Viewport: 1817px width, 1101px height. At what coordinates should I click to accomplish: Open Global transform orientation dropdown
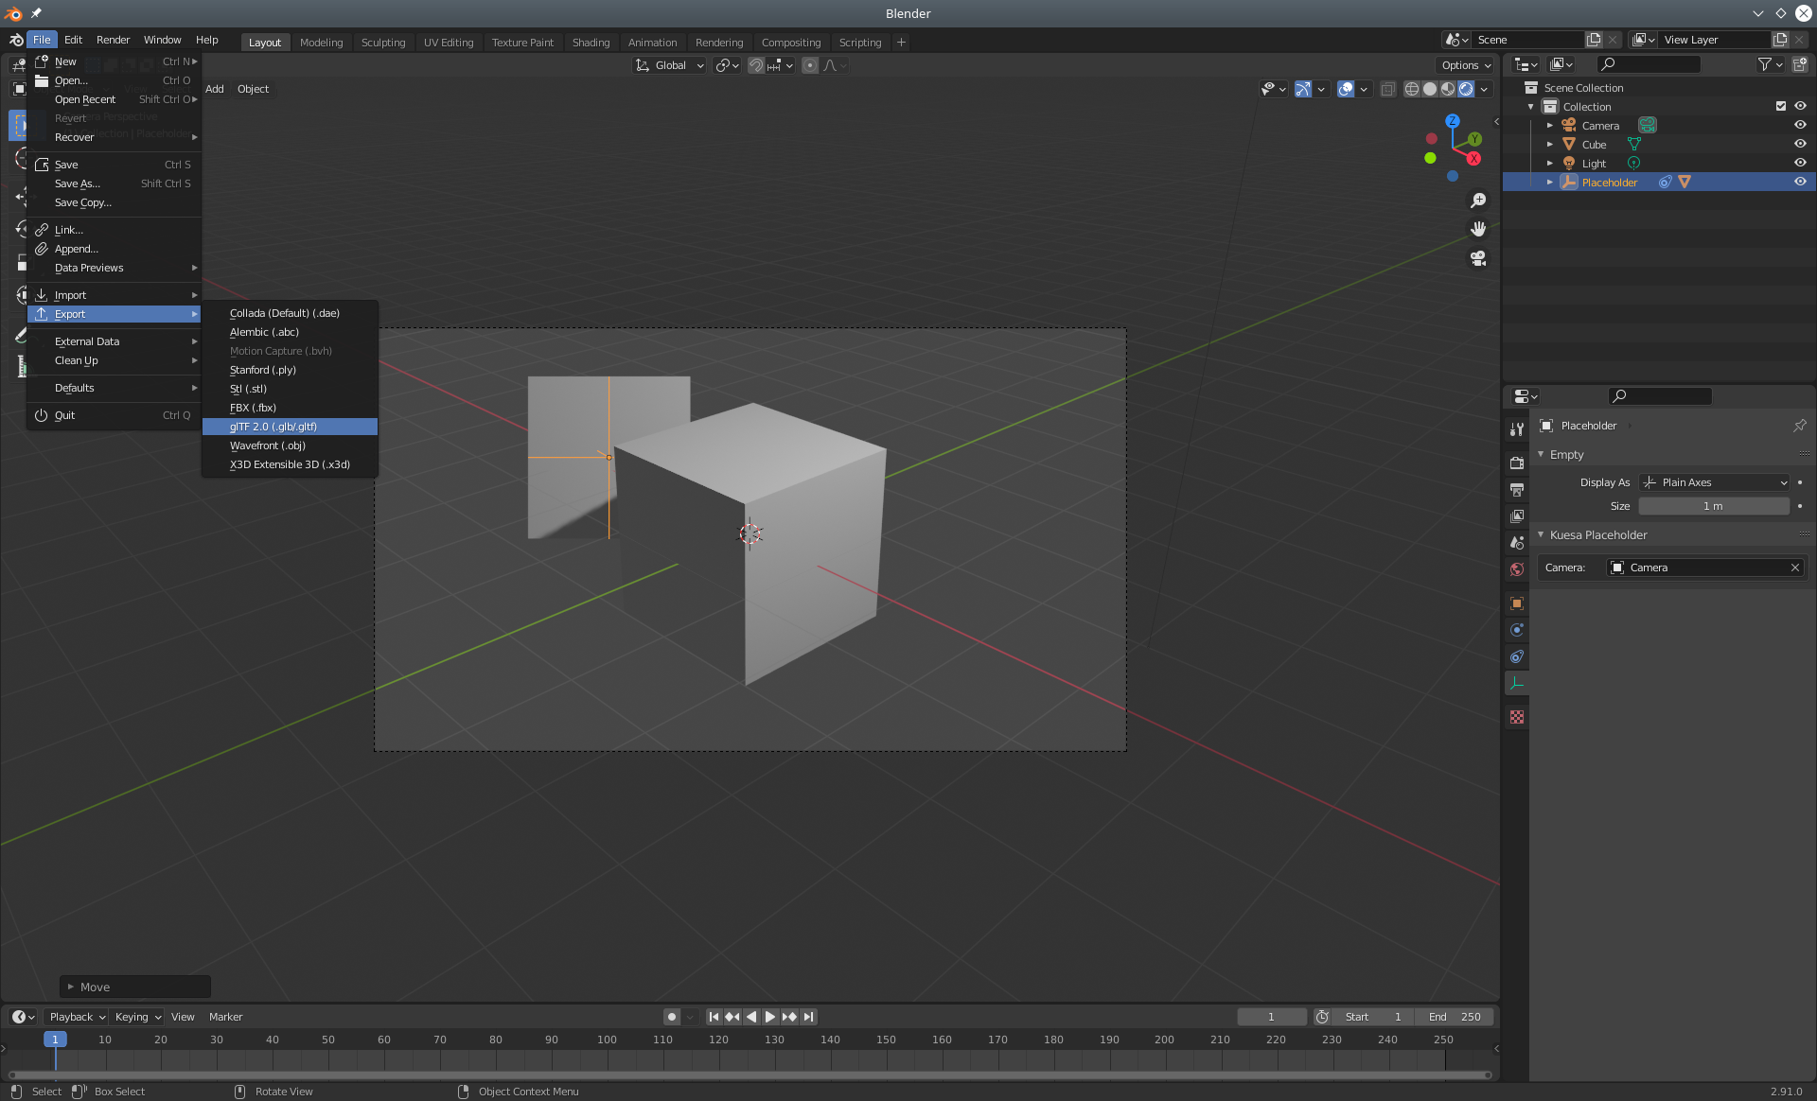point(669,65)
